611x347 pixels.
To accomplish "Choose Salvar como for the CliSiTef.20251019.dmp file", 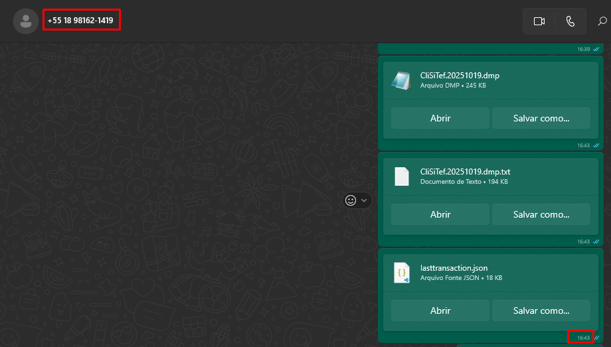I will [541, 118].
